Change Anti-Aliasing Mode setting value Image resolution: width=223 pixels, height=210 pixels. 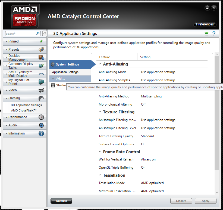(158, 72)
